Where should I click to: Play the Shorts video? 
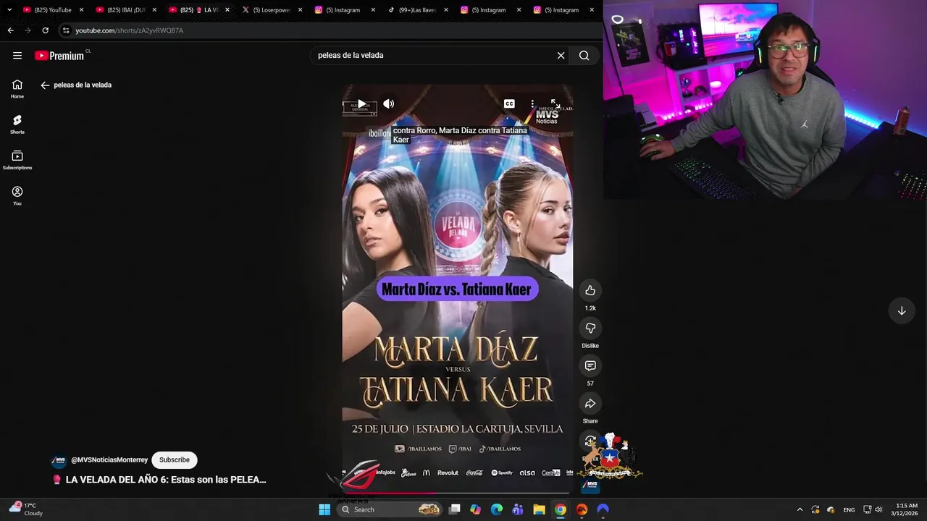coord(361,104)
